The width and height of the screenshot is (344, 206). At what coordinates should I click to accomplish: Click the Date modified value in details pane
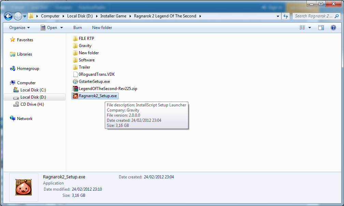(x=87, y=189)
